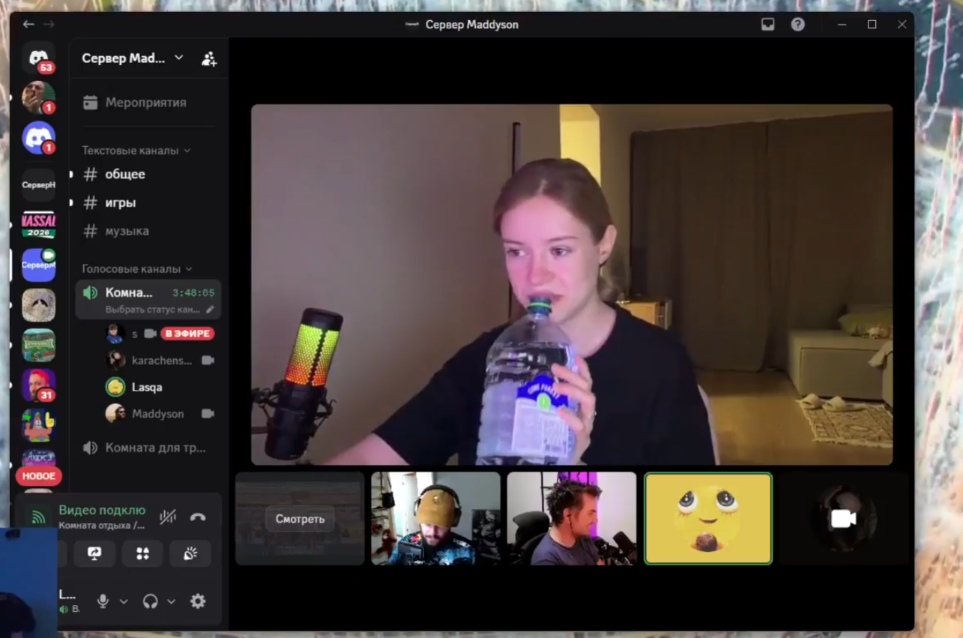
Task: Click the 3:48:05 call timer
Action: (193, 293)
